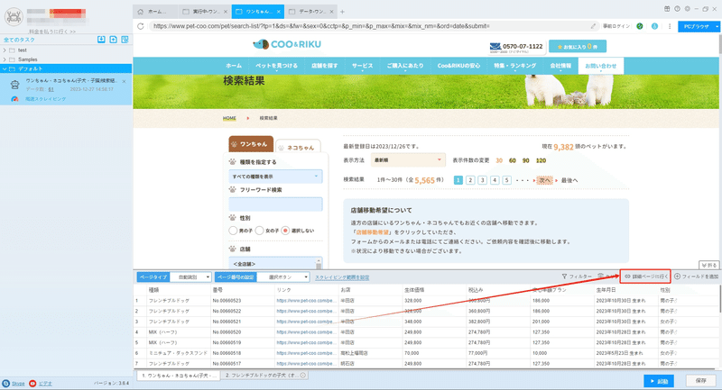Expand the Samples folder in task tree
This screenshot has height=390, width=722.
click(x=5, y=59)
